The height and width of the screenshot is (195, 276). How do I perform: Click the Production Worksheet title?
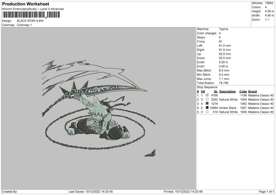[25, 4]
